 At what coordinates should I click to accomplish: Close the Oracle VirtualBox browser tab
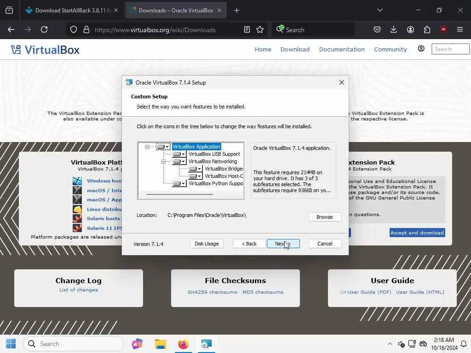(219, 11)
